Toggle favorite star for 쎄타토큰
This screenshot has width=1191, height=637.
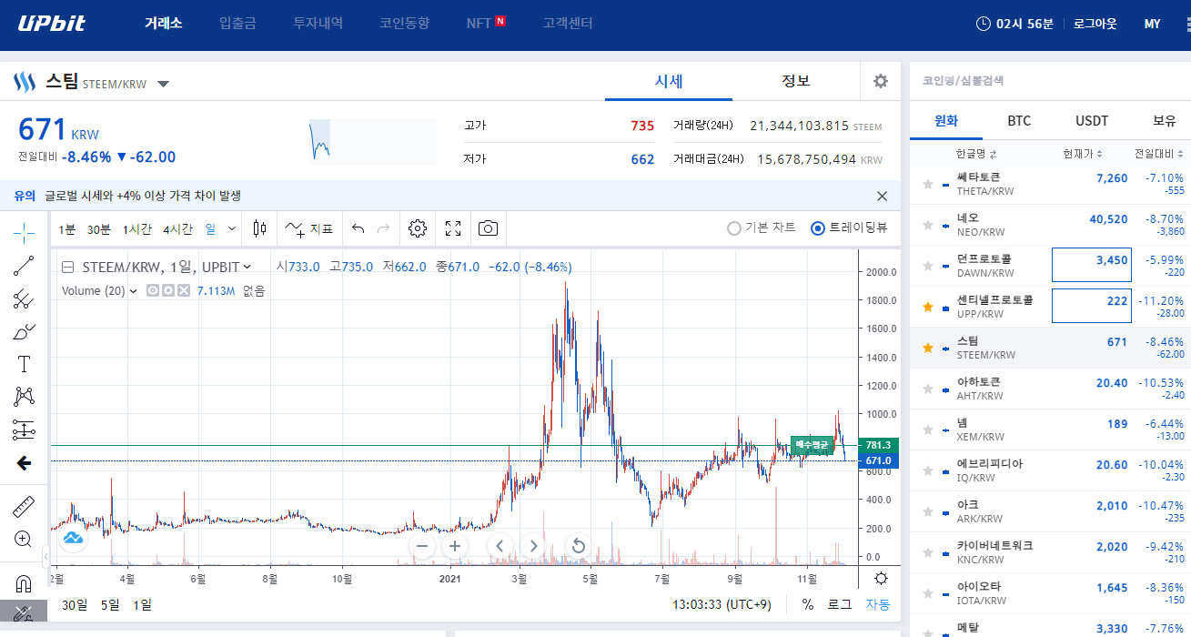(928, 184)
